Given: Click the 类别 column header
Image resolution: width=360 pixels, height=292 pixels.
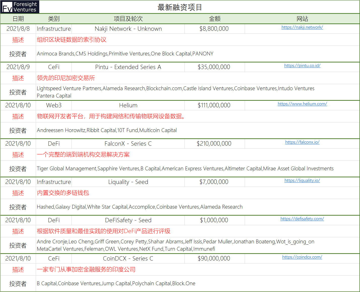Looking at the screenshot, I should (54, 19).
